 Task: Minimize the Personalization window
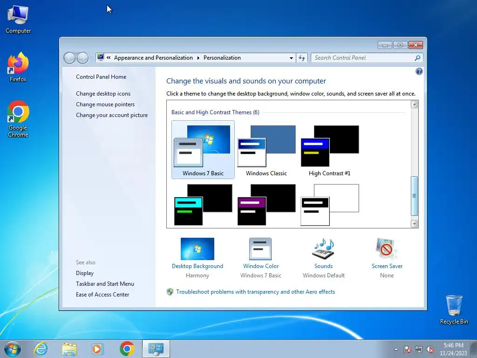click(385, 45)
